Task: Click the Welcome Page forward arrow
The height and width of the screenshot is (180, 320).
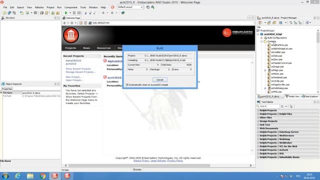Action: (72, 23)
